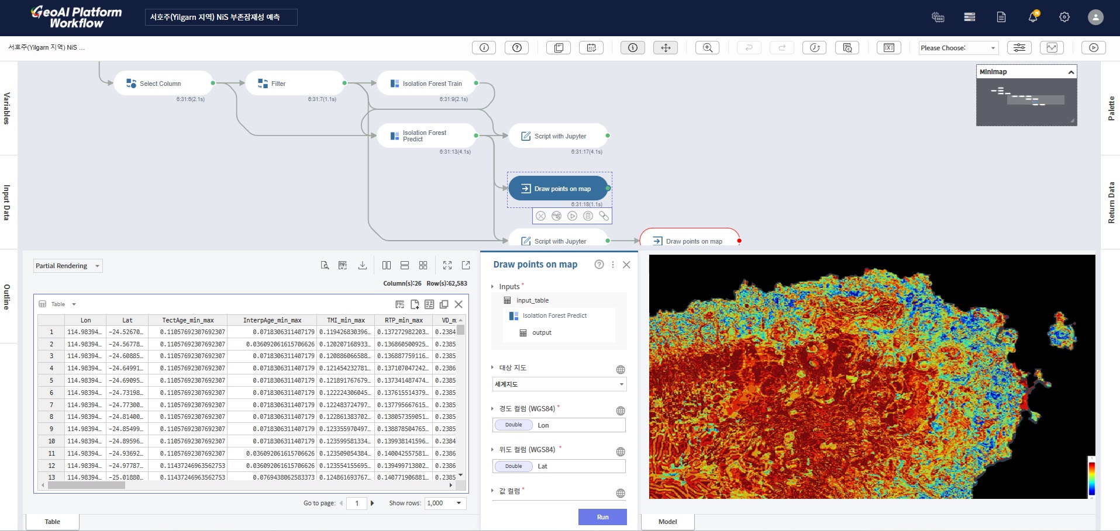Click the zoom in magnifier tool

coord(708,48)
